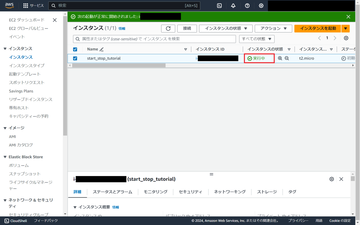Click the zoom-in filter icon beside 実行中
This screenshot has width=360, height=225.
[x=280, y=58]
